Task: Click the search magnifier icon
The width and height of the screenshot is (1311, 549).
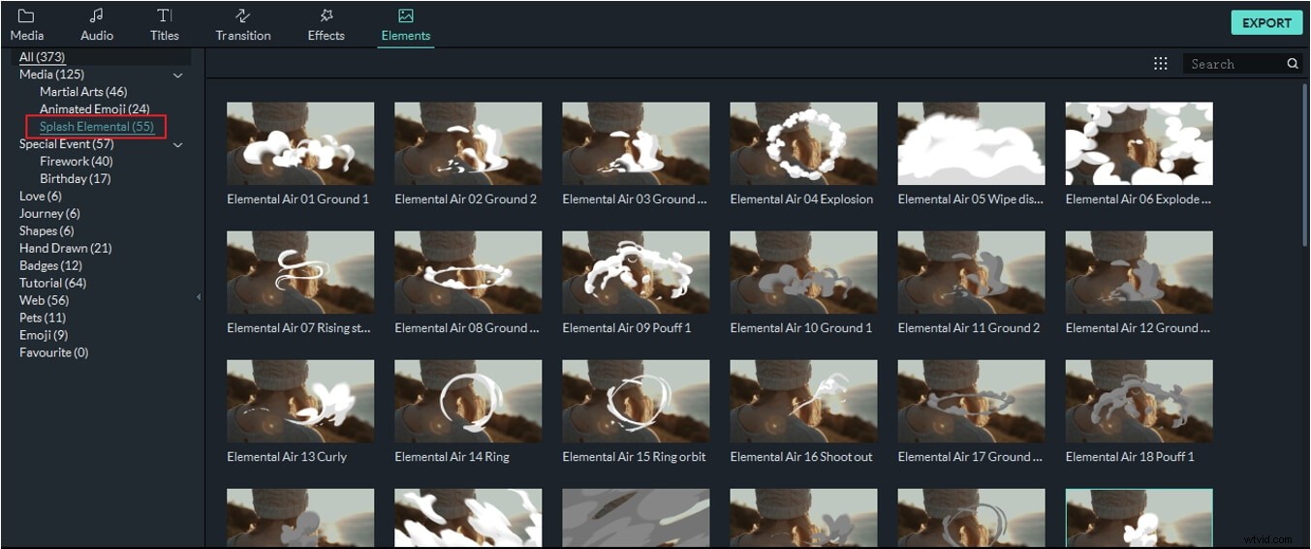Action: tap(1293, 64)
